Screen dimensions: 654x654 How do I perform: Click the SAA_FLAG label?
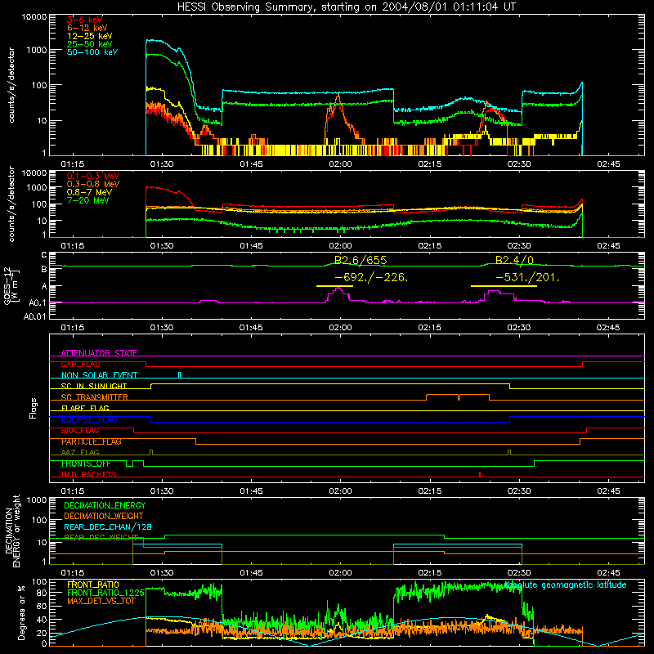point(80,431)
